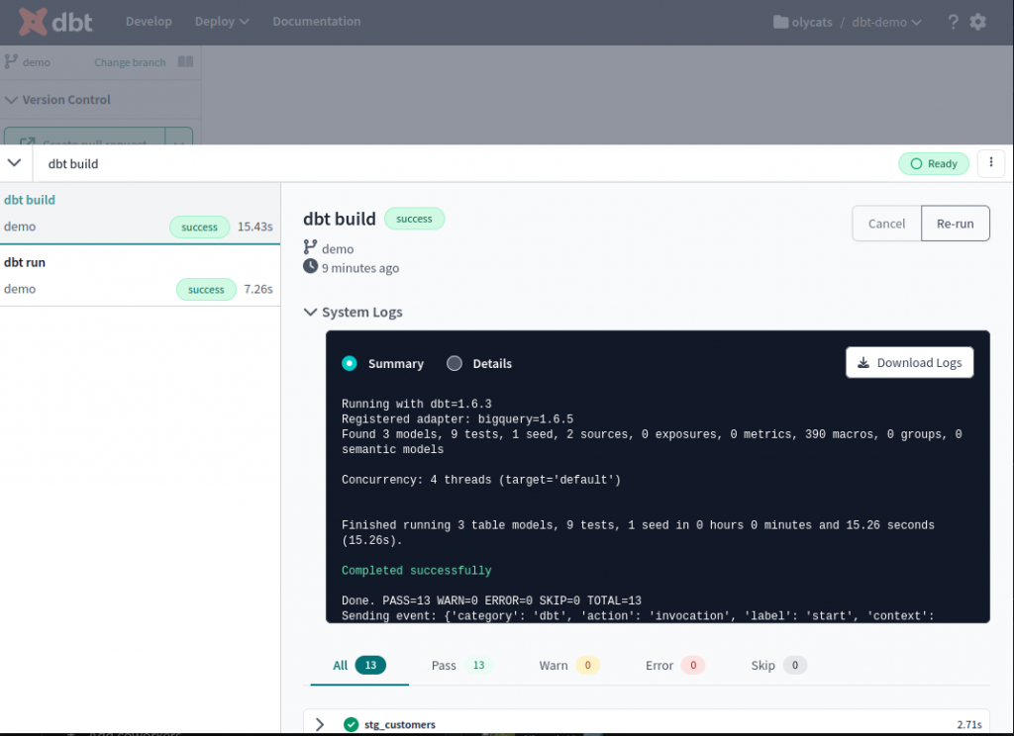Collapse the command drawer chevron
The width and height of the screenshot is (1014, 736).
tap(14, 163)
